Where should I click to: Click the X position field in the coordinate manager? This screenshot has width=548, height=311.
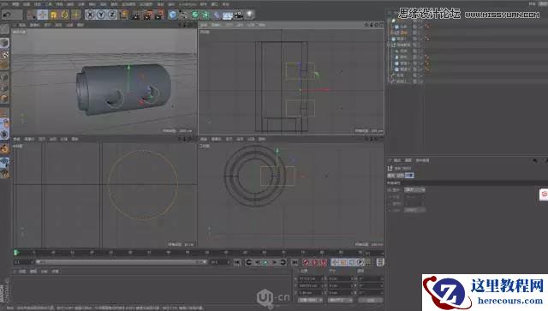point(310,278)
